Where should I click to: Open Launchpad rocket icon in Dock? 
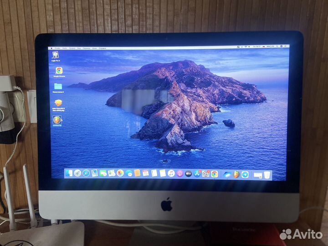77,173
